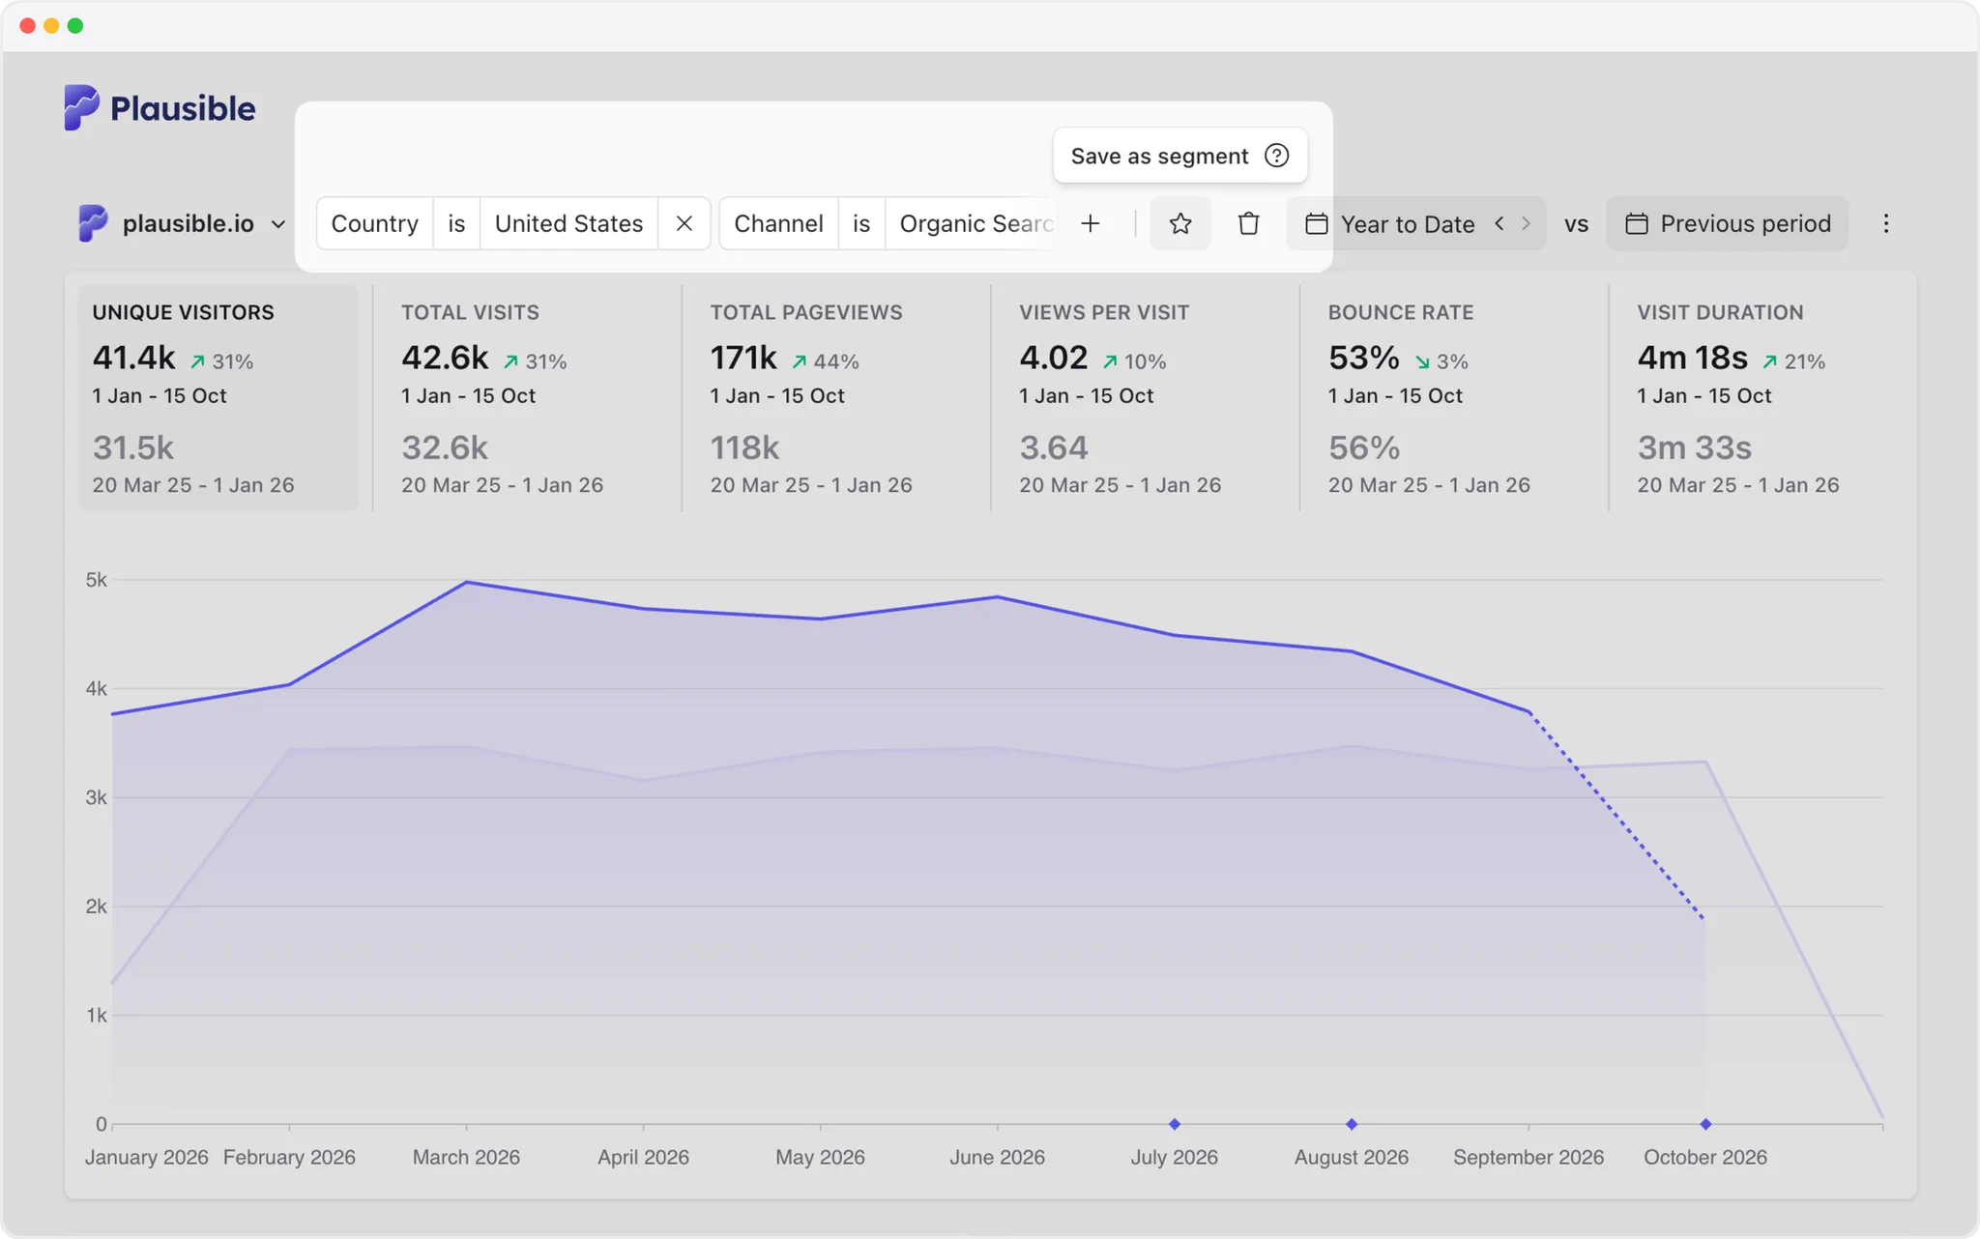Click the 'vs' comparison label
1980x1239 pixels.
point(1576,225)
